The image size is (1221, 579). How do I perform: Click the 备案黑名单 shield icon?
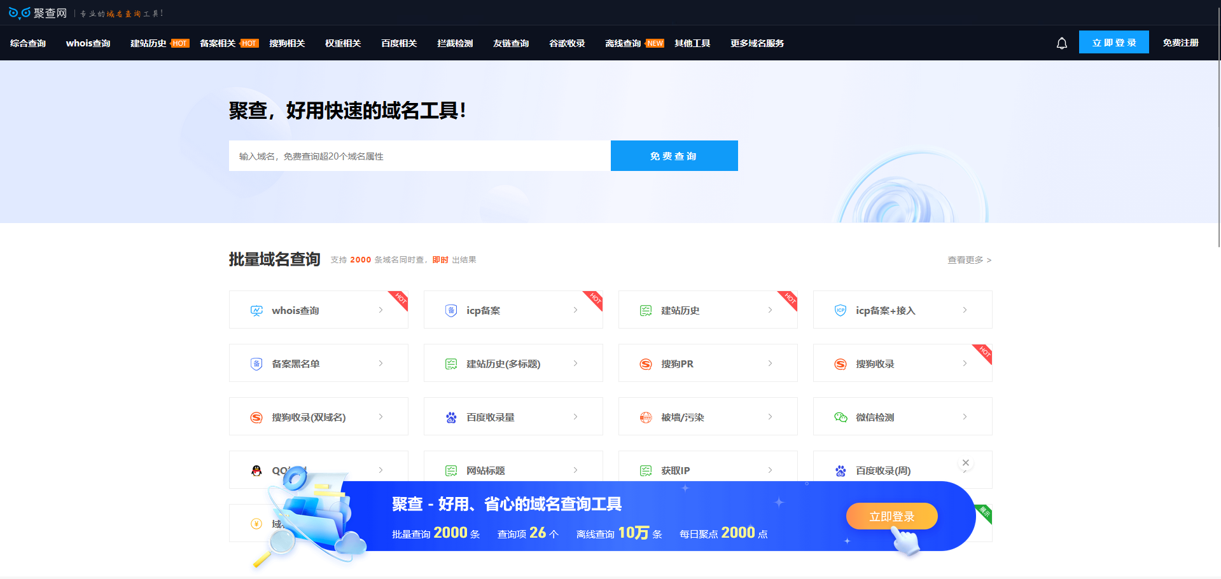256,364
